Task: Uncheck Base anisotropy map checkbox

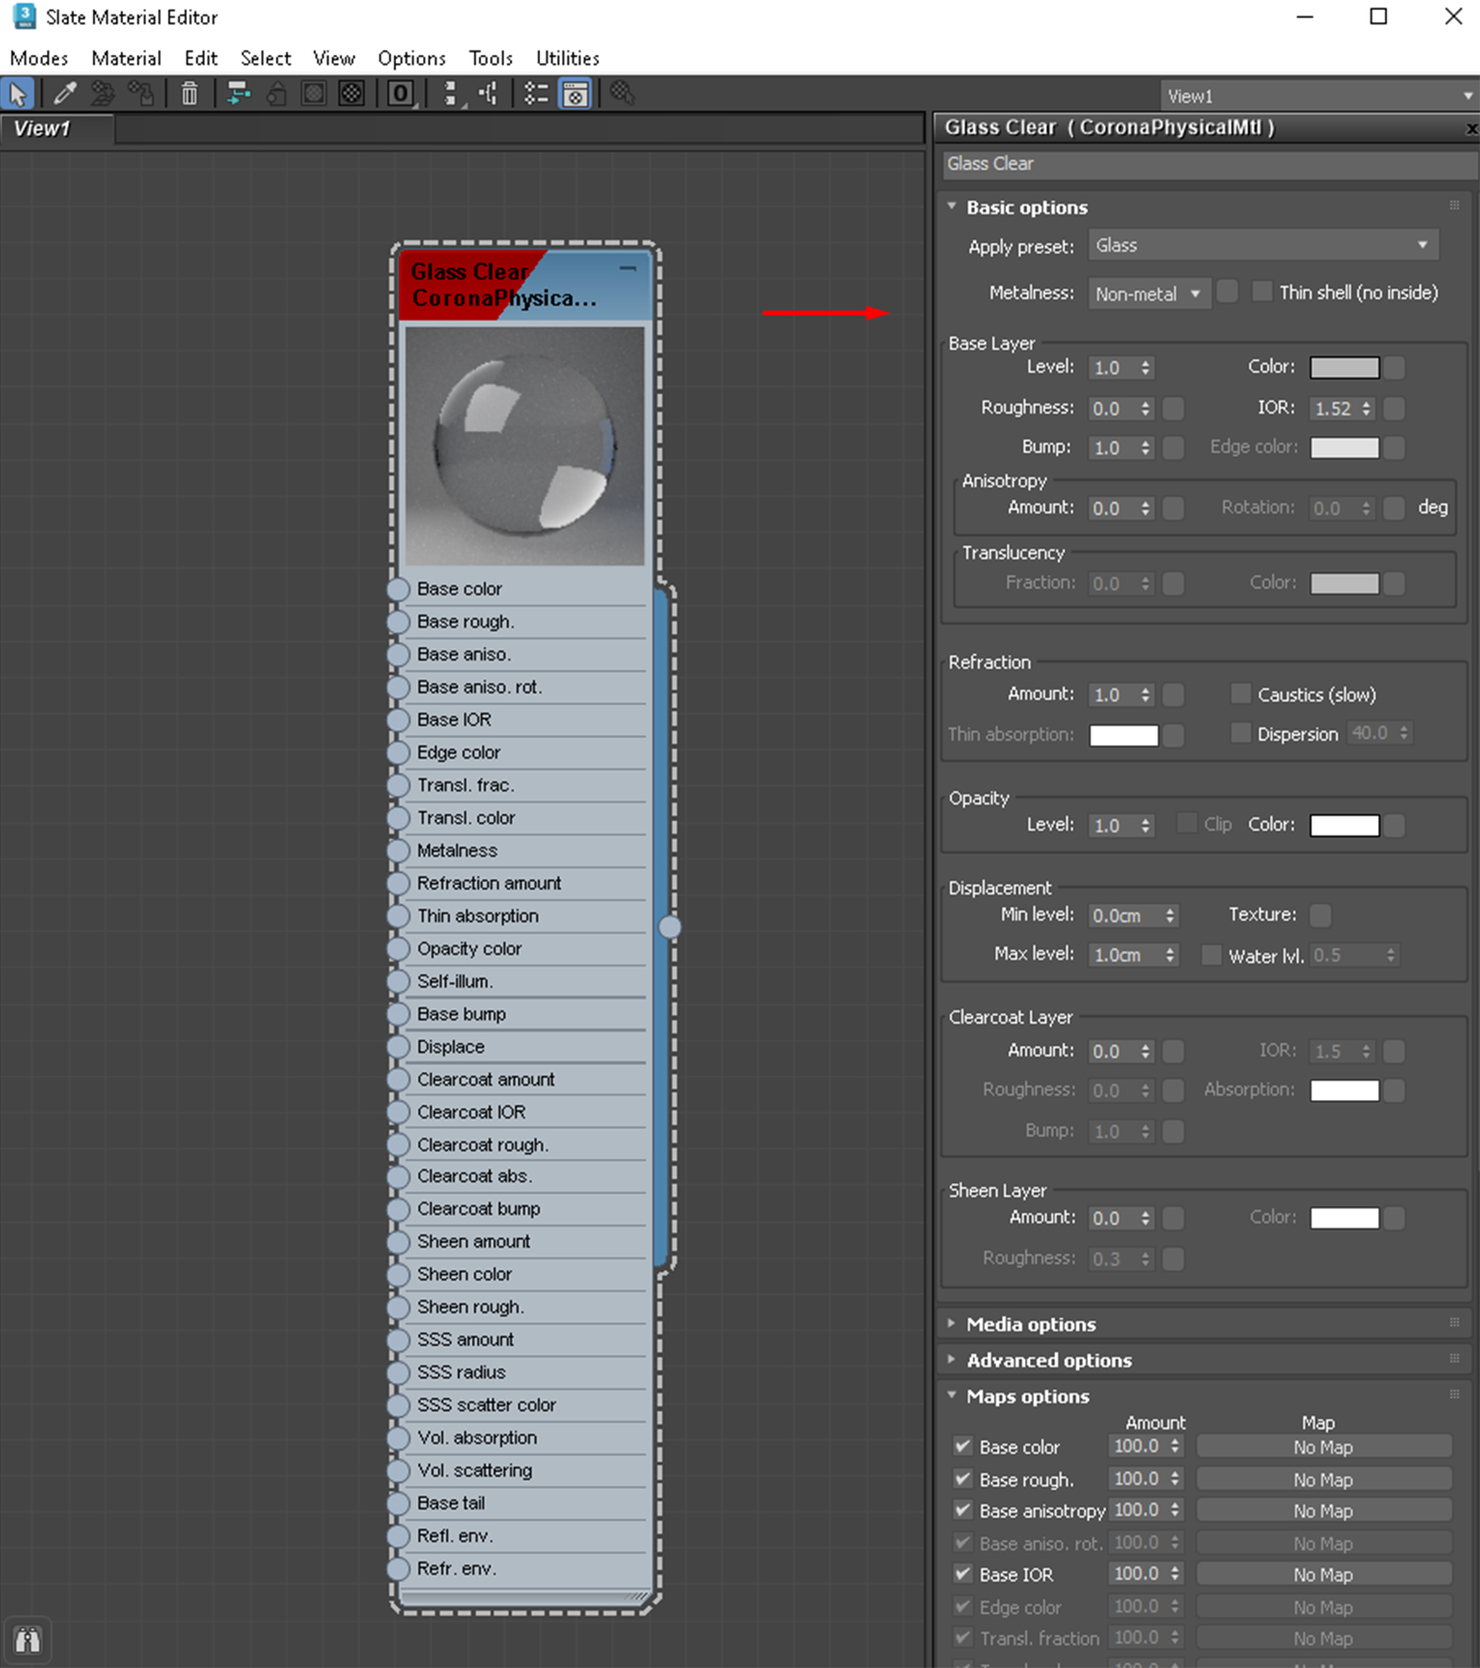Action: tap(963, 1510)
